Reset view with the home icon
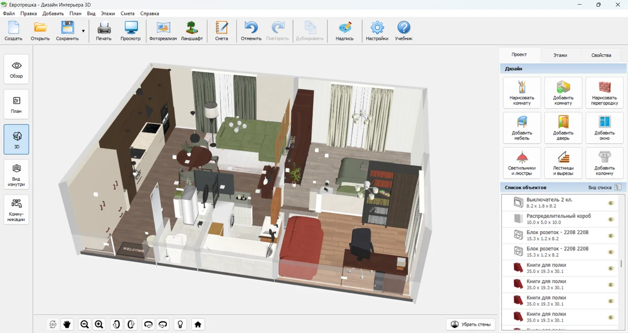The height and width of the screenshot is (333, 628). click(198, 325)
